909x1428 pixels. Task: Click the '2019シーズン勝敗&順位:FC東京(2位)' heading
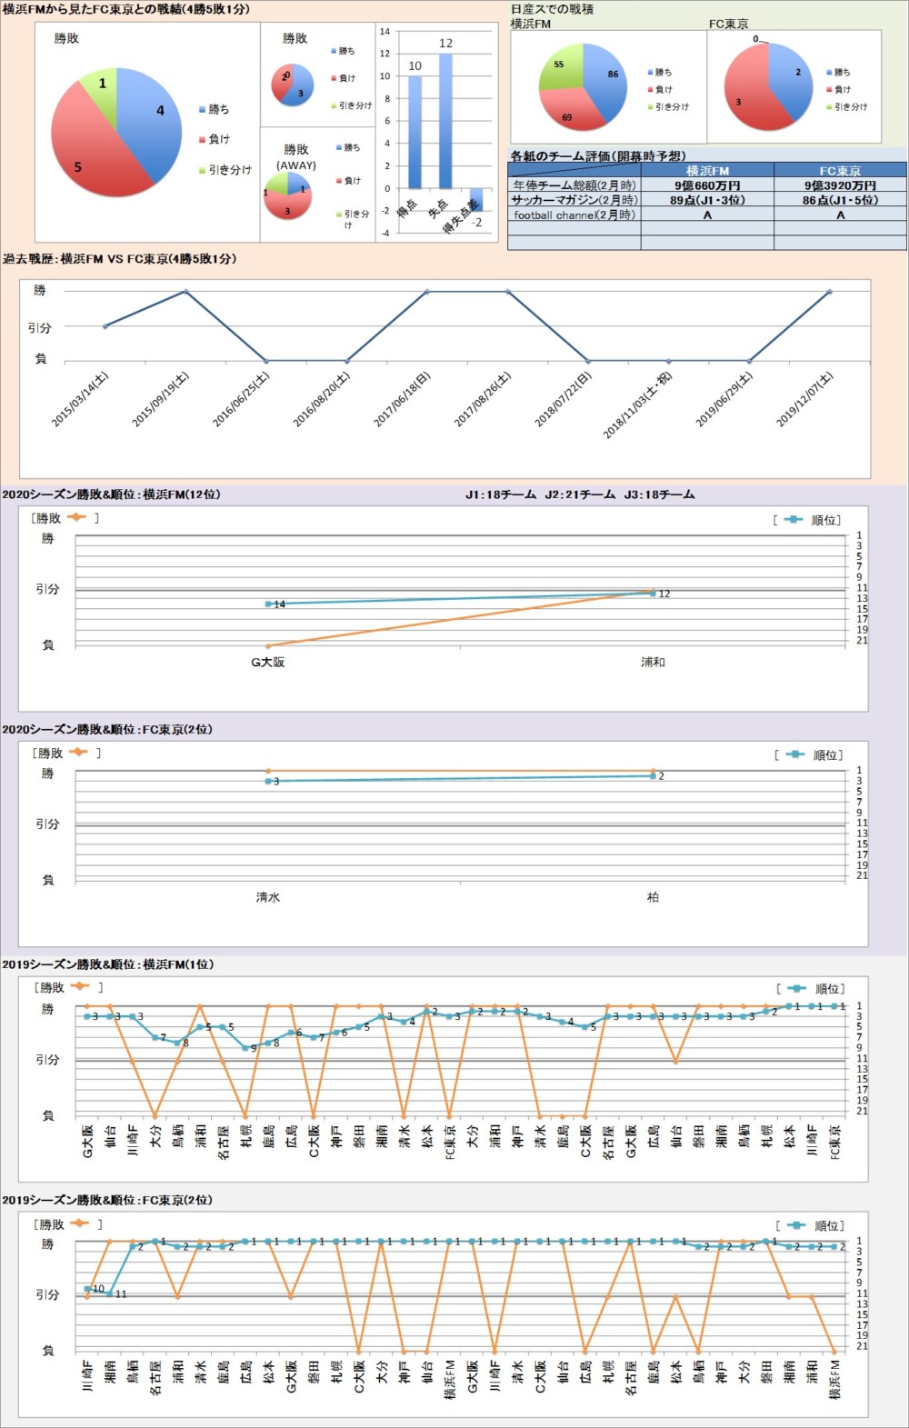coord(106,1200)
